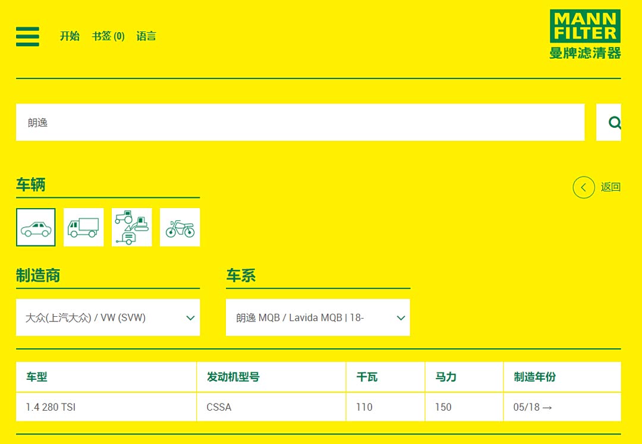
Task: Focus the search field containing 朗逸
Action: pyautogui.click(x=300, y=122)
